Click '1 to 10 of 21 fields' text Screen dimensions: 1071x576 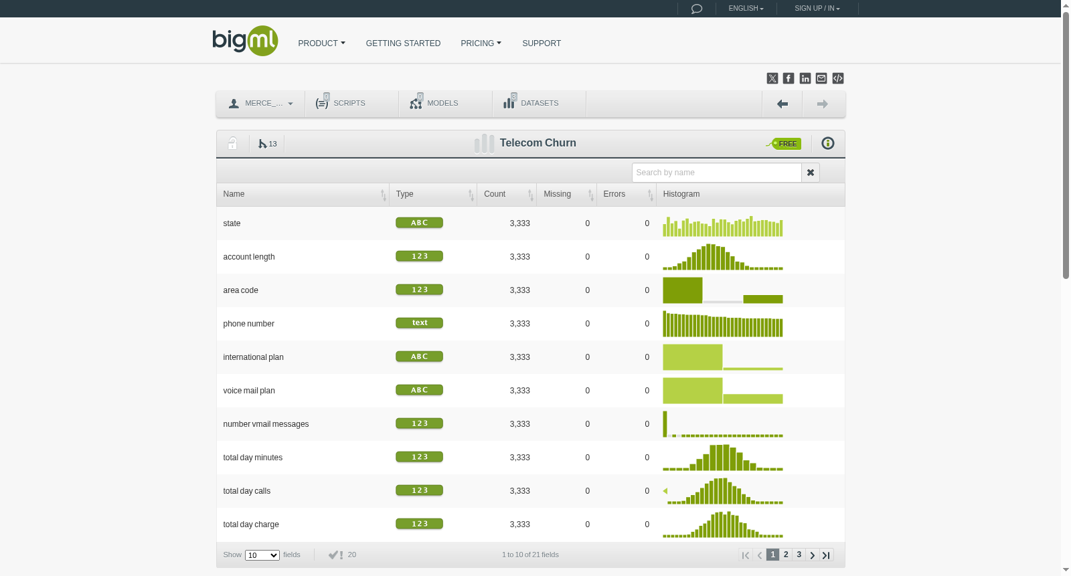[530, 555]
